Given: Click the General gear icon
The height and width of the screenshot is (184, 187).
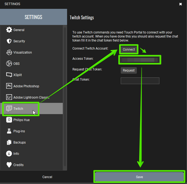Looking at the screenshot, I should (9, 30).
